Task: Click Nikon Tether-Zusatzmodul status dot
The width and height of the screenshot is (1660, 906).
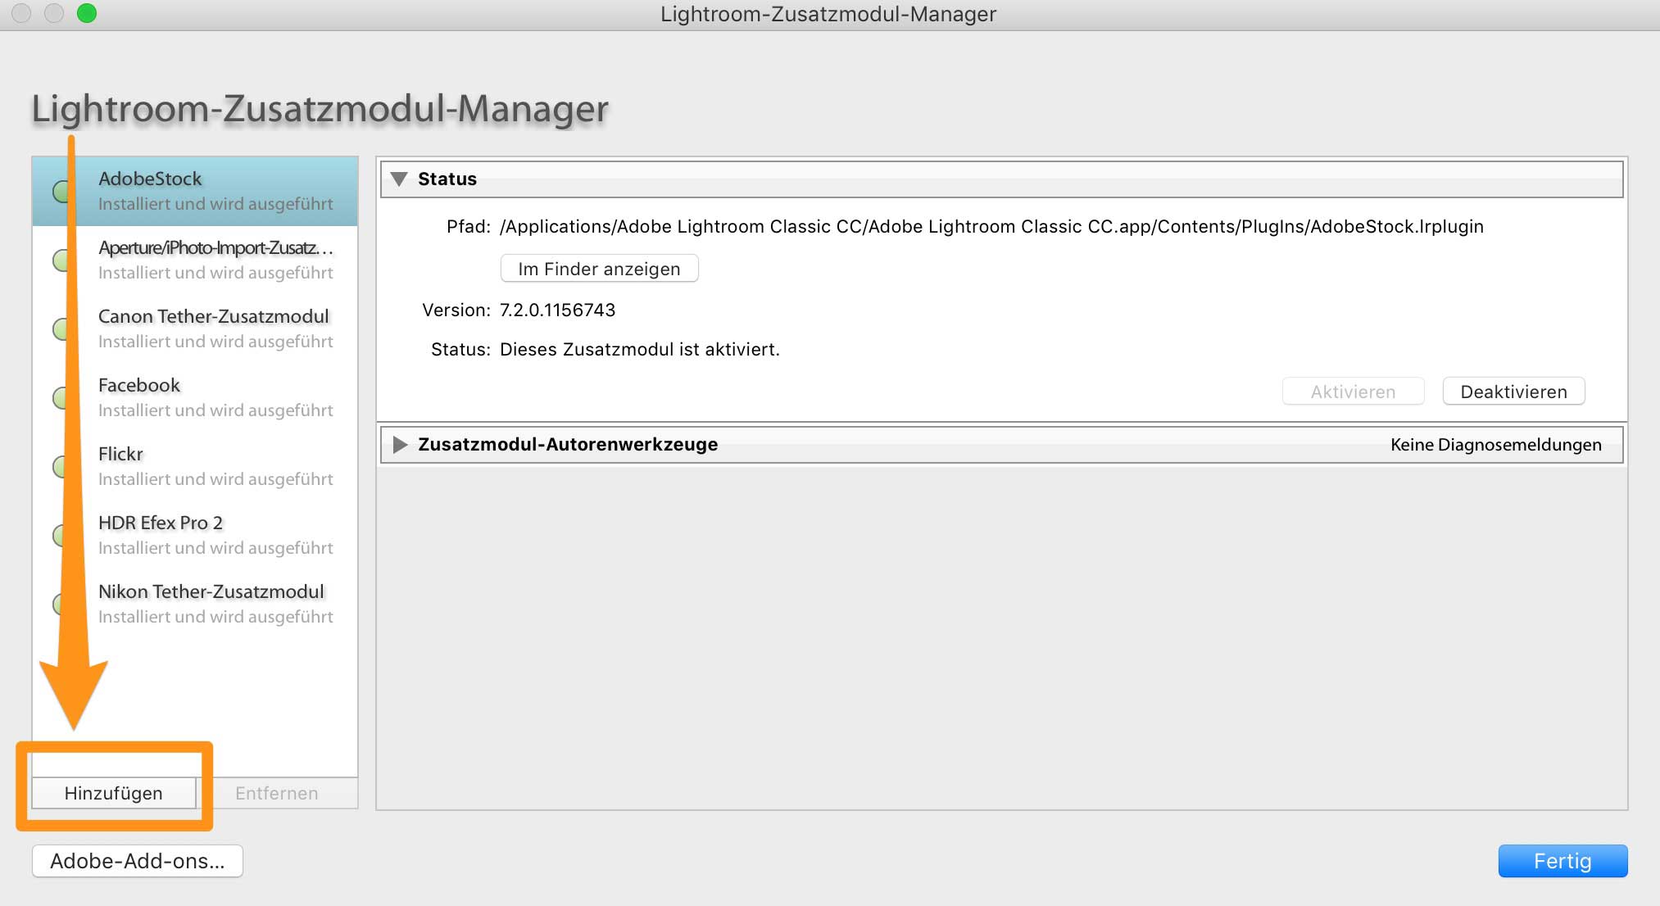Action: [59, 605]
